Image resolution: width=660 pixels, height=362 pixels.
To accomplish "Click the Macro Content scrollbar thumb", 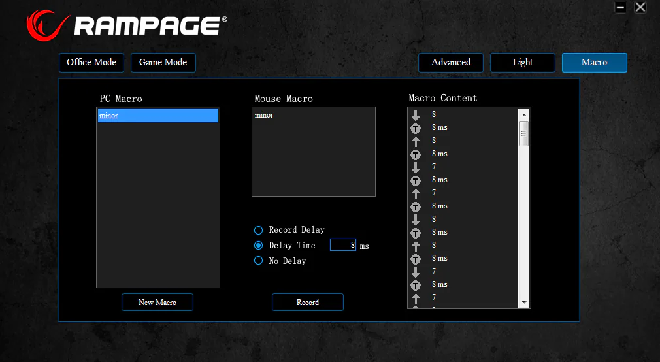I will coord(524,133).
